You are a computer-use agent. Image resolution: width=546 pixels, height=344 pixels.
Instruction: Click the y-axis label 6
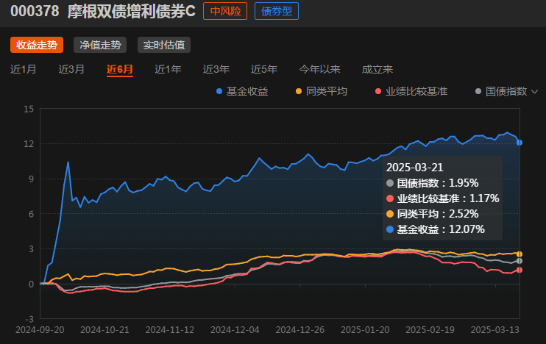coord(32,214)
